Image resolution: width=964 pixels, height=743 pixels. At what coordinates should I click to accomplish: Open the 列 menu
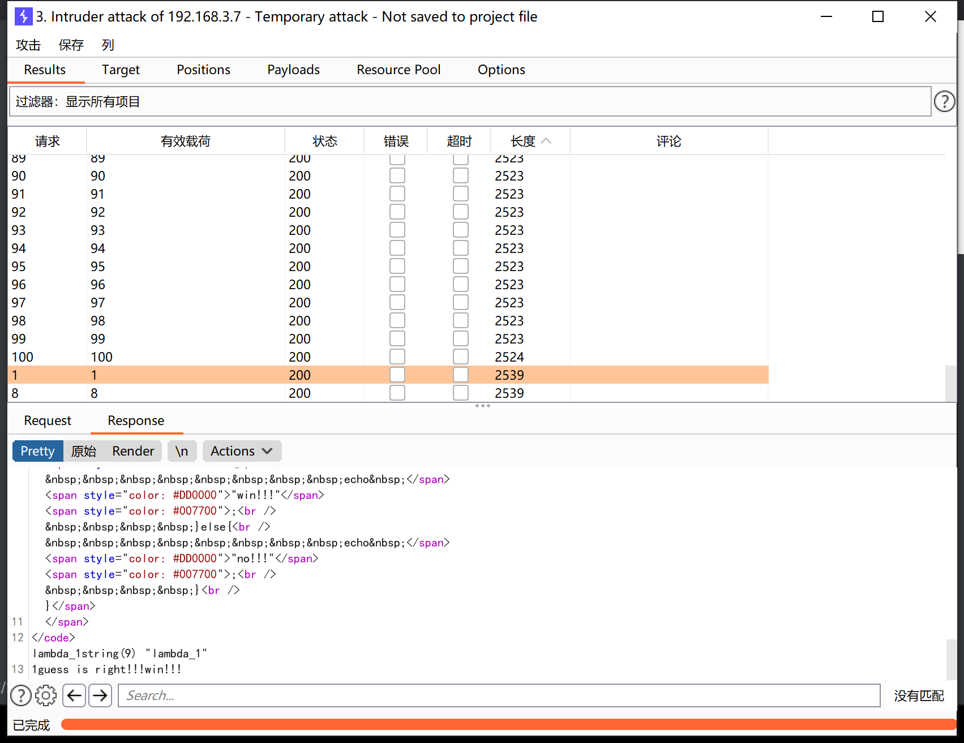(108, 45)
